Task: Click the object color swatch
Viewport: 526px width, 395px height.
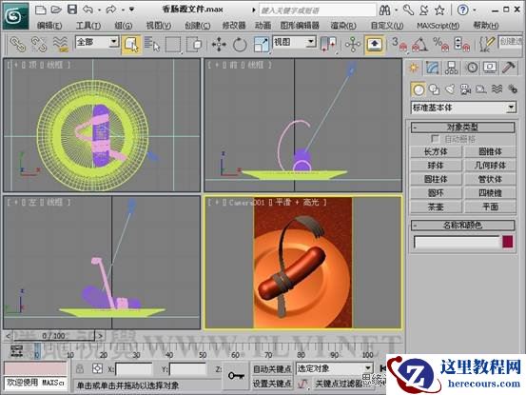Action: (508, 242)
